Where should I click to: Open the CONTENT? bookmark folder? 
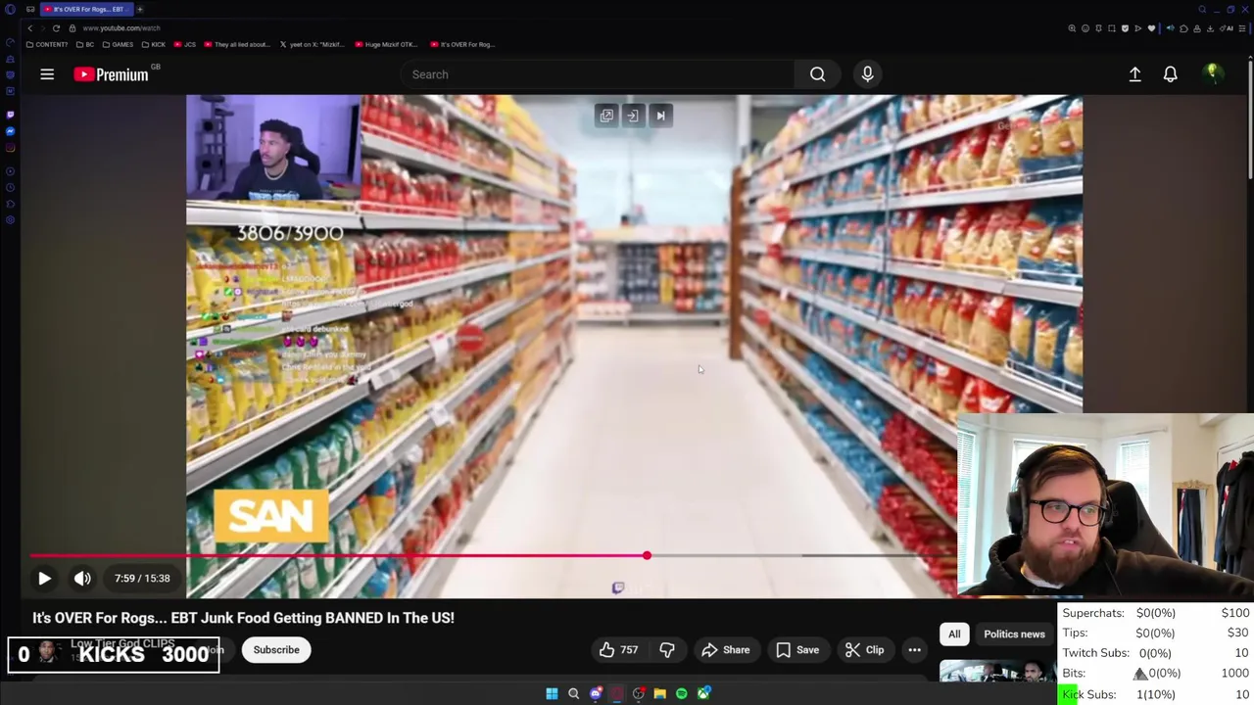click(x=47, y=44)
